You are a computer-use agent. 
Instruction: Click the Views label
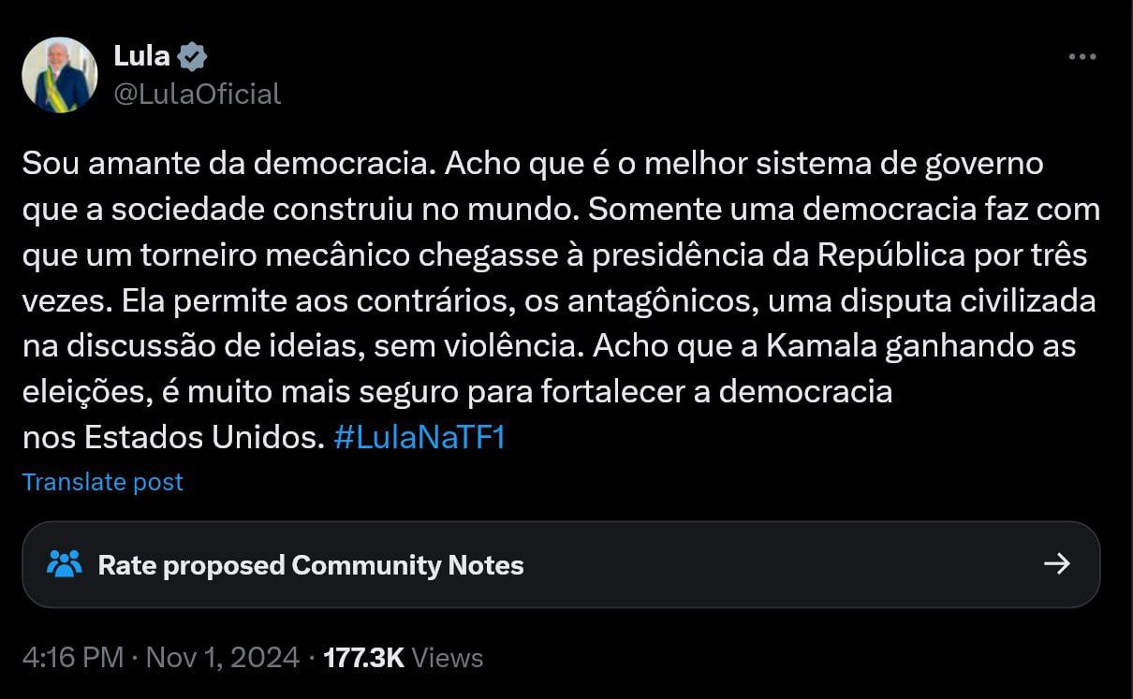click(x=448, y=657)
